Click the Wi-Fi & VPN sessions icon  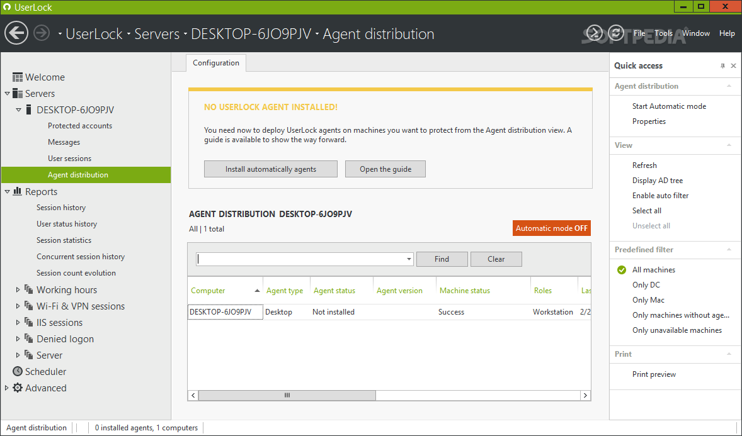point(29,306)
